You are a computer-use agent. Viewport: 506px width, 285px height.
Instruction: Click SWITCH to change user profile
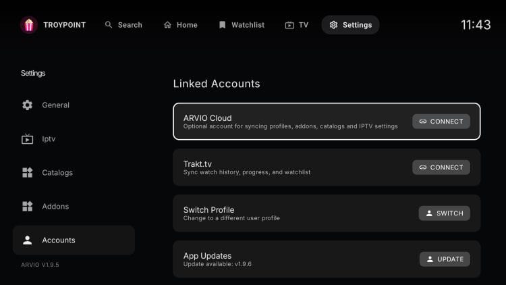pos(445,213)
